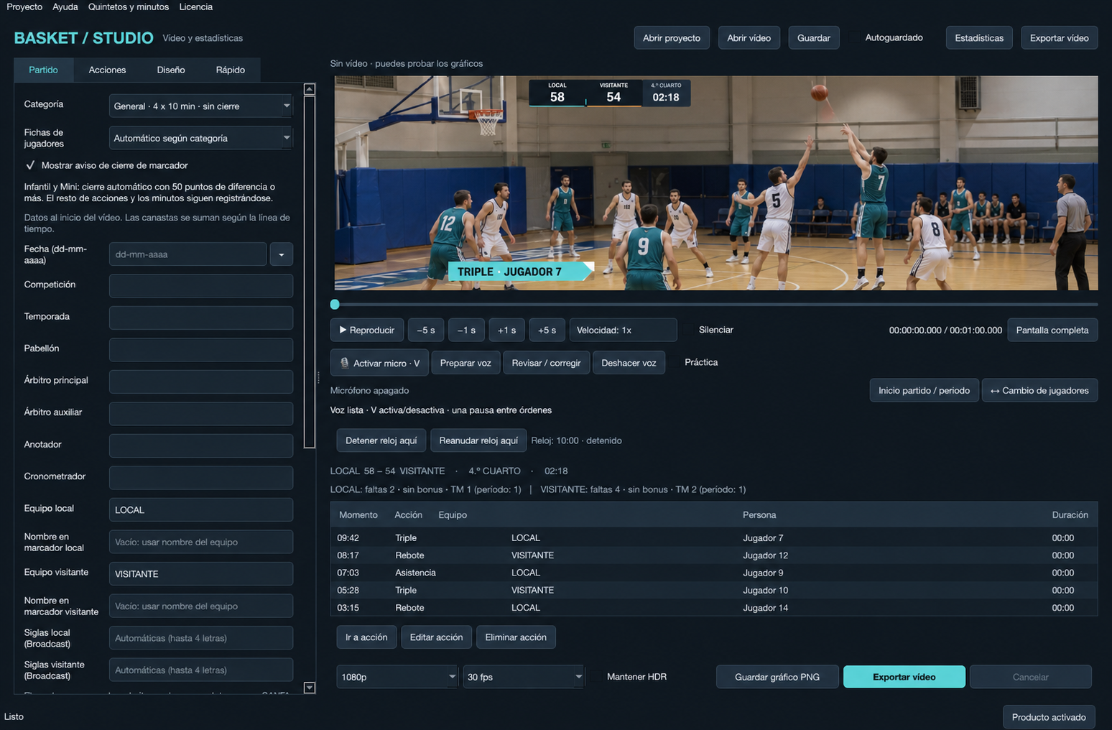Screen dimensions: 1112x730
Task: Click the Competición input field
Action: tap(200, 285)
